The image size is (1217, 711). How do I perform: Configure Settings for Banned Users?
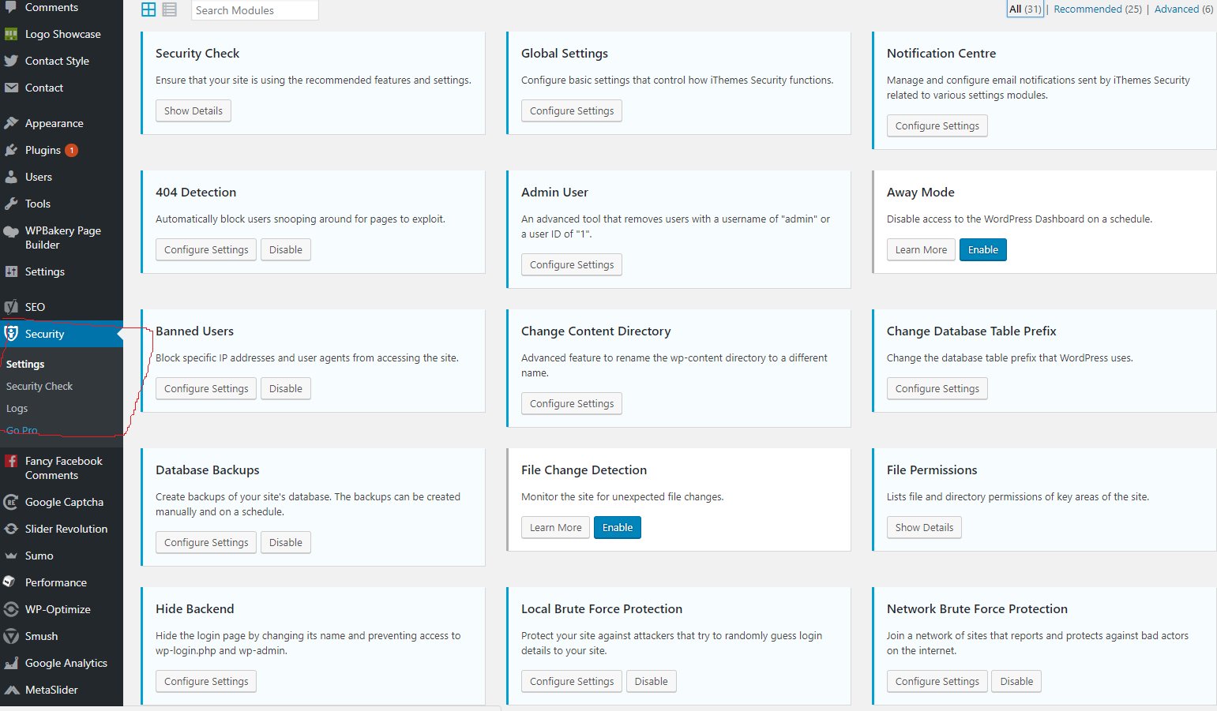[206, 389]
